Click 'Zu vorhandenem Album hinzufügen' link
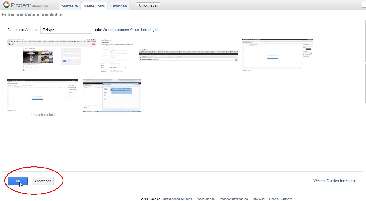 [x=130, y=30]
